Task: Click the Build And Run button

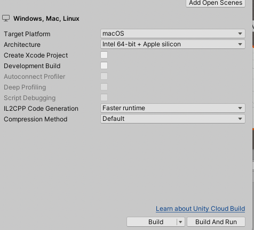Action: tap(216, 222)
